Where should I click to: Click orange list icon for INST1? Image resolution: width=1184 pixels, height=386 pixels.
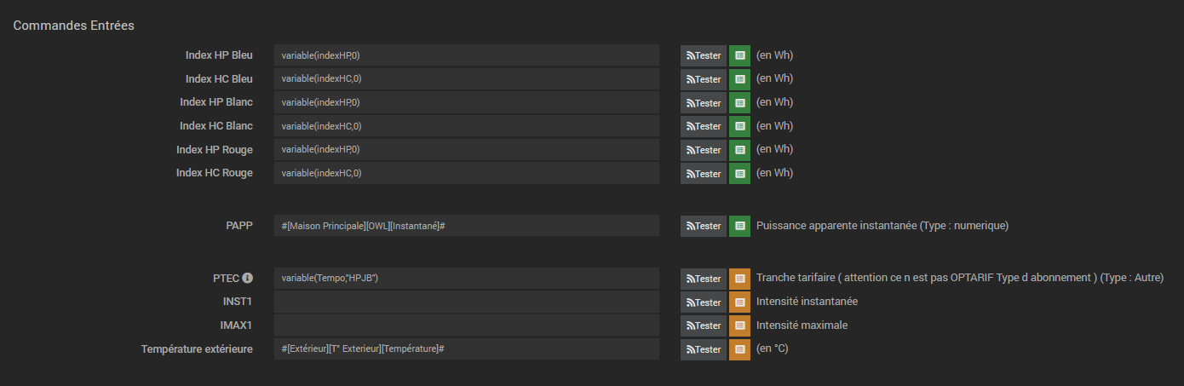(739, 302)
